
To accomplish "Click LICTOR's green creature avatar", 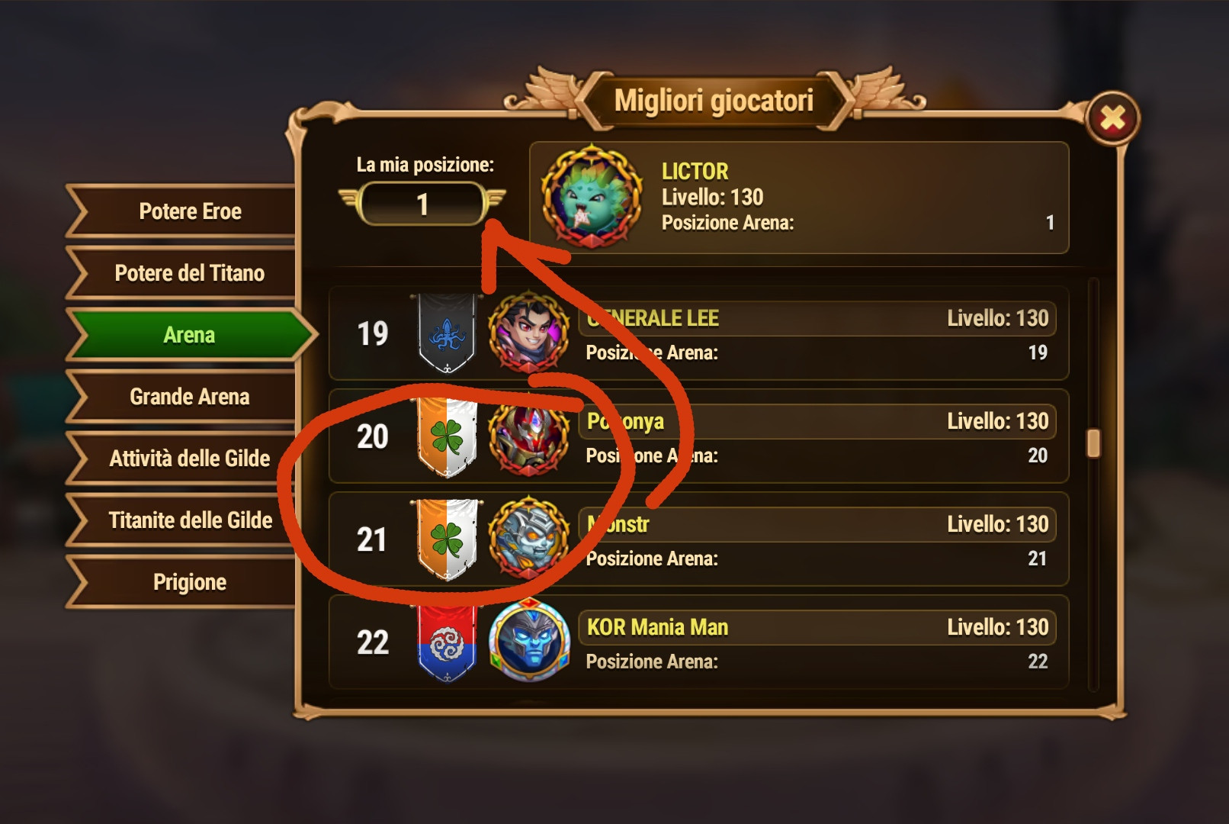I will point(592,197).
